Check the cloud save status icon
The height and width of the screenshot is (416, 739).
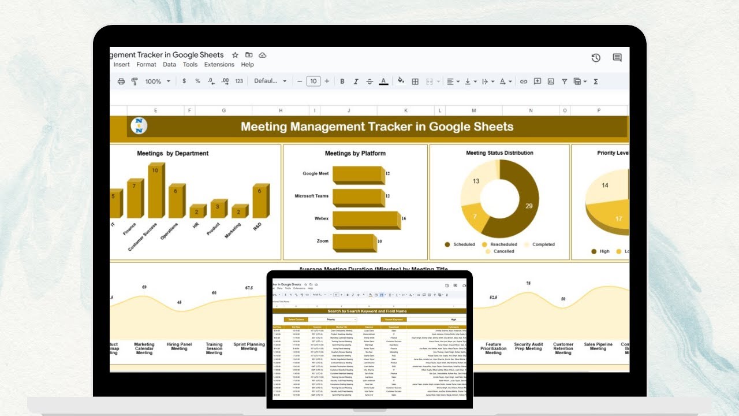(263, 55)
